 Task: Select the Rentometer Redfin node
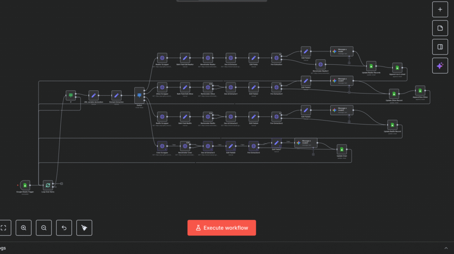[208, 117]
